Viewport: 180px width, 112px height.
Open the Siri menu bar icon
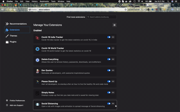(172, 1)
